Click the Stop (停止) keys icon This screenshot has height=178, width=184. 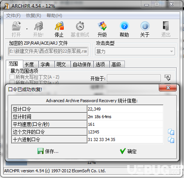click(59, 26)
